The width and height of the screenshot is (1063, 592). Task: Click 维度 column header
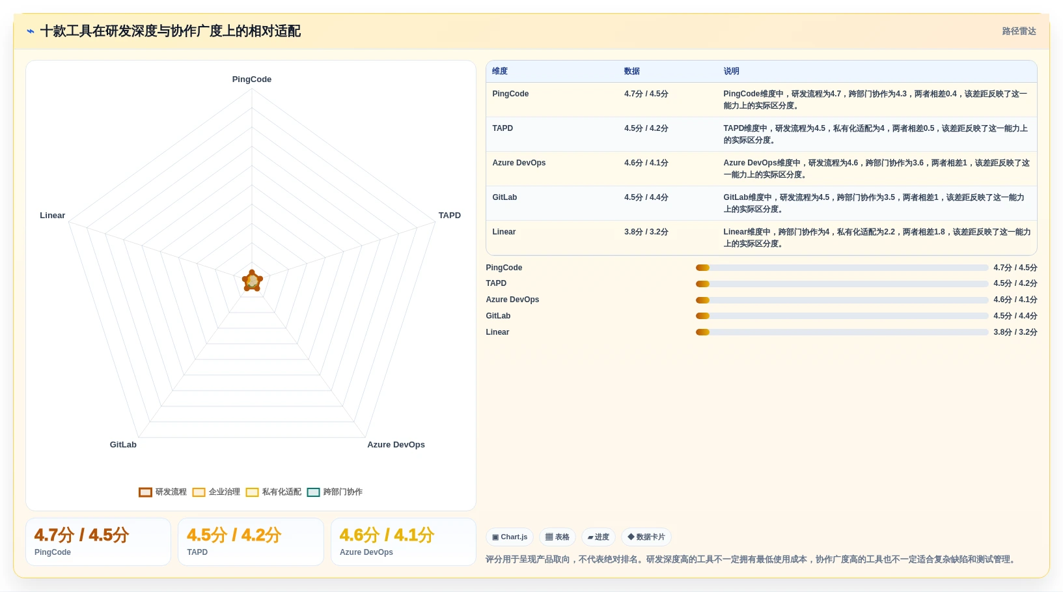pyautogui.click(x=500, y=72)
